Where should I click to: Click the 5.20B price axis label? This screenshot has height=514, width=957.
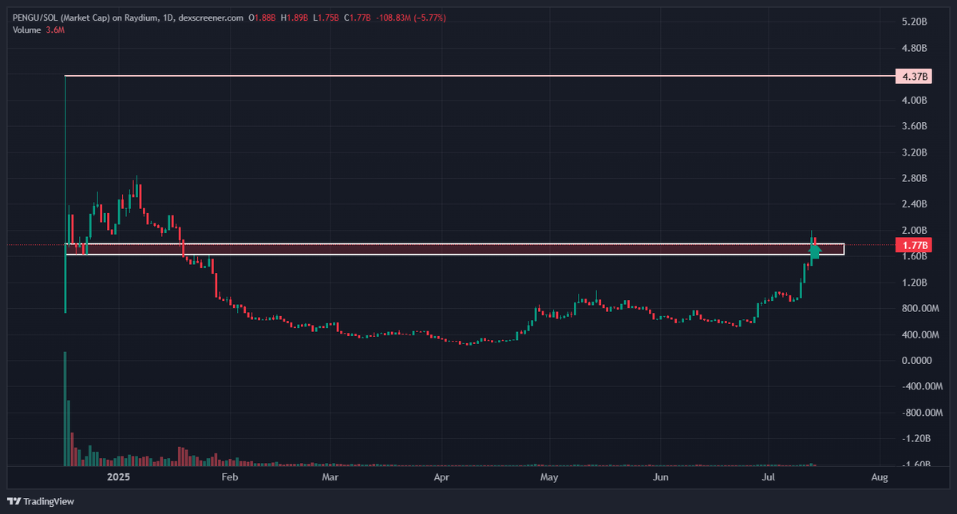pyautogui.click(x=914, y=22)
